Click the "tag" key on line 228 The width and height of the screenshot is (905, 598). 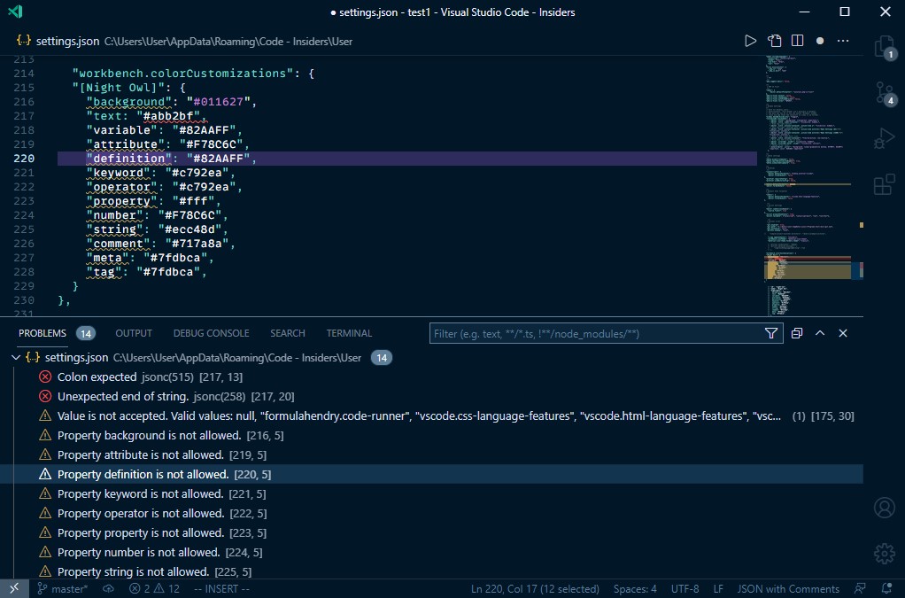[104, 272]
